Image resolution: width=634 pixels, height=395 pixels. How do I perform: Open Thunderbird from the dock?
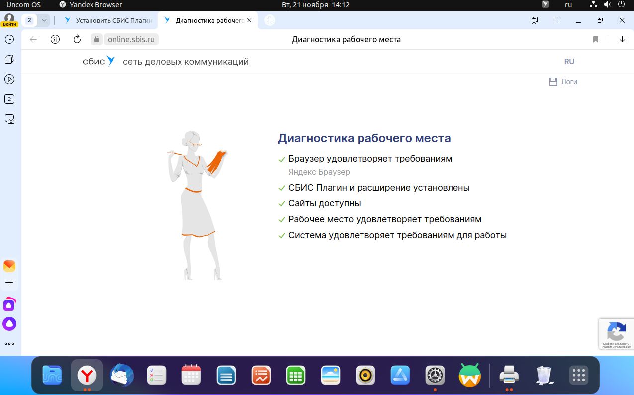[121, 376]
